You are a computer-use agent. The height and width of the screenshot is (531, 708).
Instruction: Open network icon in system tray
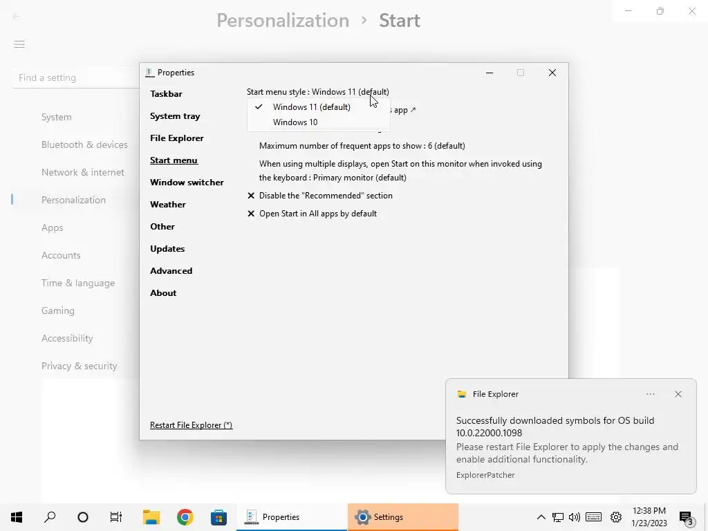[558, 517]
